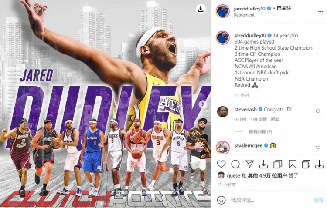Image resolution: width=327 pixels, height=208 pixels.
Task: Click the 添加评论 comment input field
Action: 270,200
